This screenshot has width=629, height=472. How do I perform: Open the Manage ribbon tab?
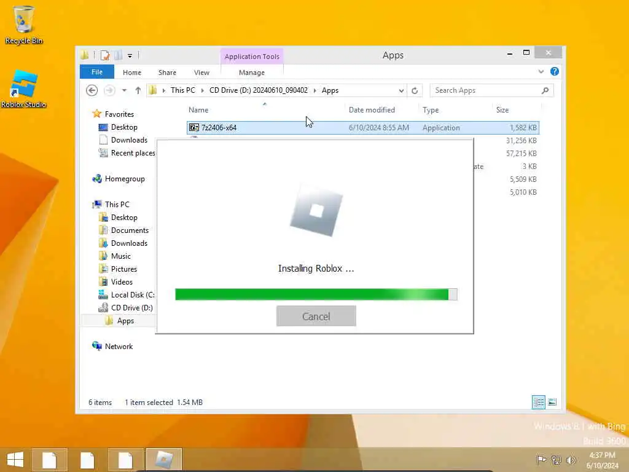251,73
